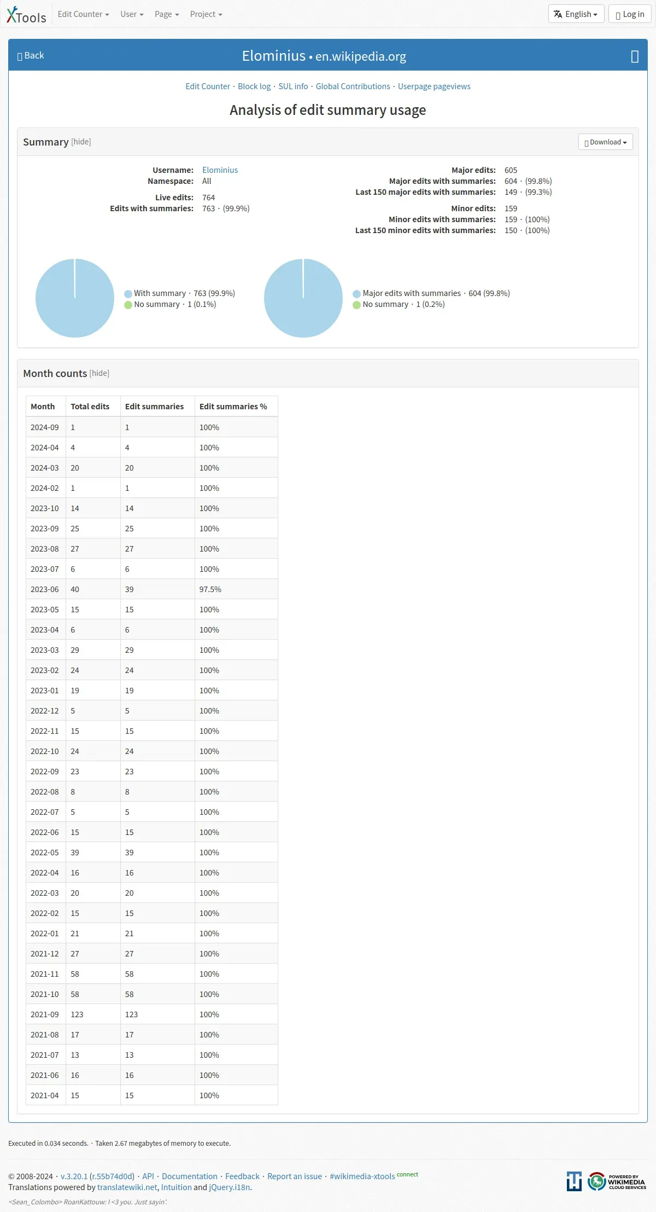Click the left edit summary pie chart
The height and width of the screenshot is (1212, 656).
point(75,298)
